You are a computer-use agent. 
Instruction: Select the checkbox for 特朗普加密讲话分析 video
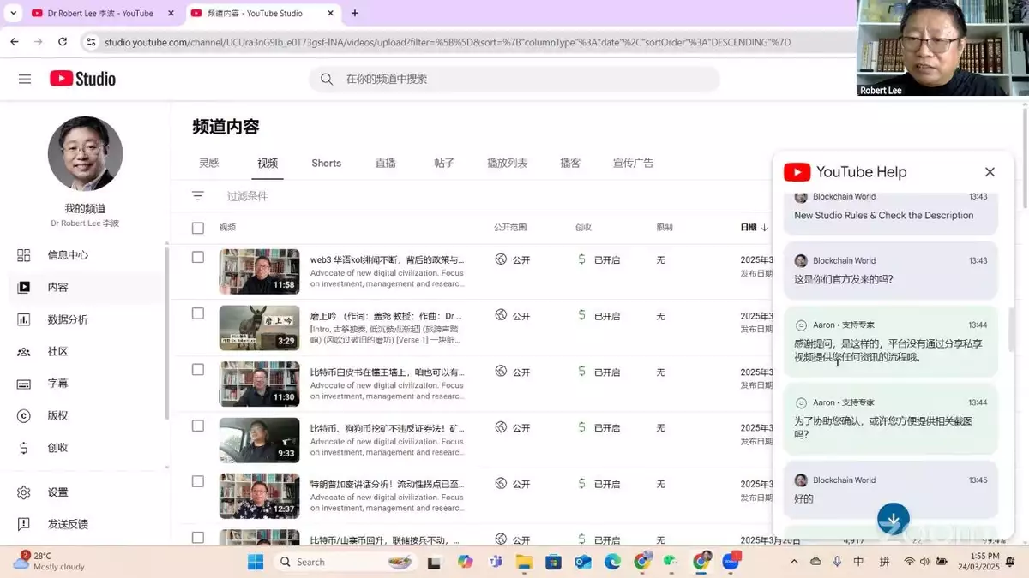coord(198,481)
